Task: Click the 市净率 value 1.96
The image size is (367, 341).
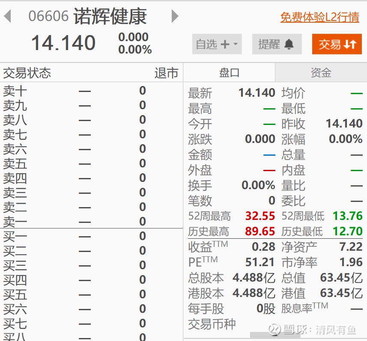Action: click(x=351, y=262)
